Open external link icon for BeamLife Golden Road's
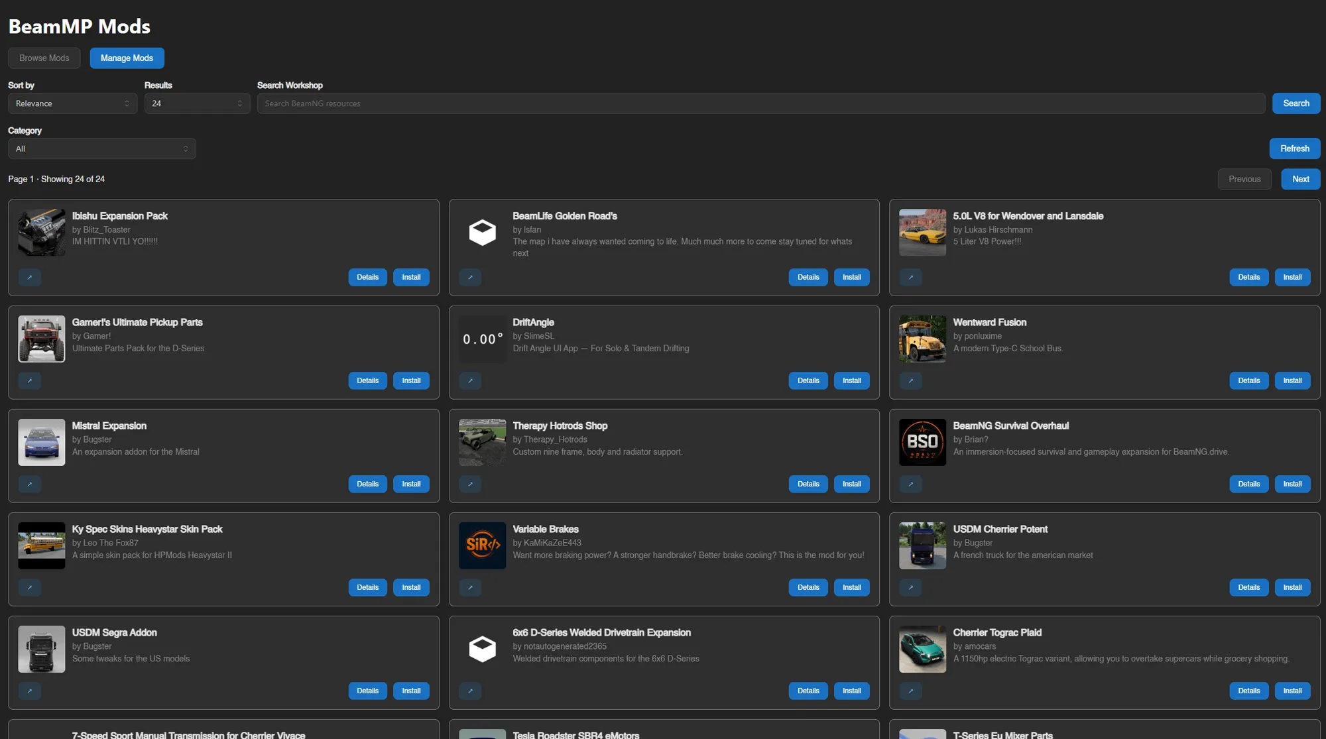This screenshot has width=1326, height=739. 470,277
